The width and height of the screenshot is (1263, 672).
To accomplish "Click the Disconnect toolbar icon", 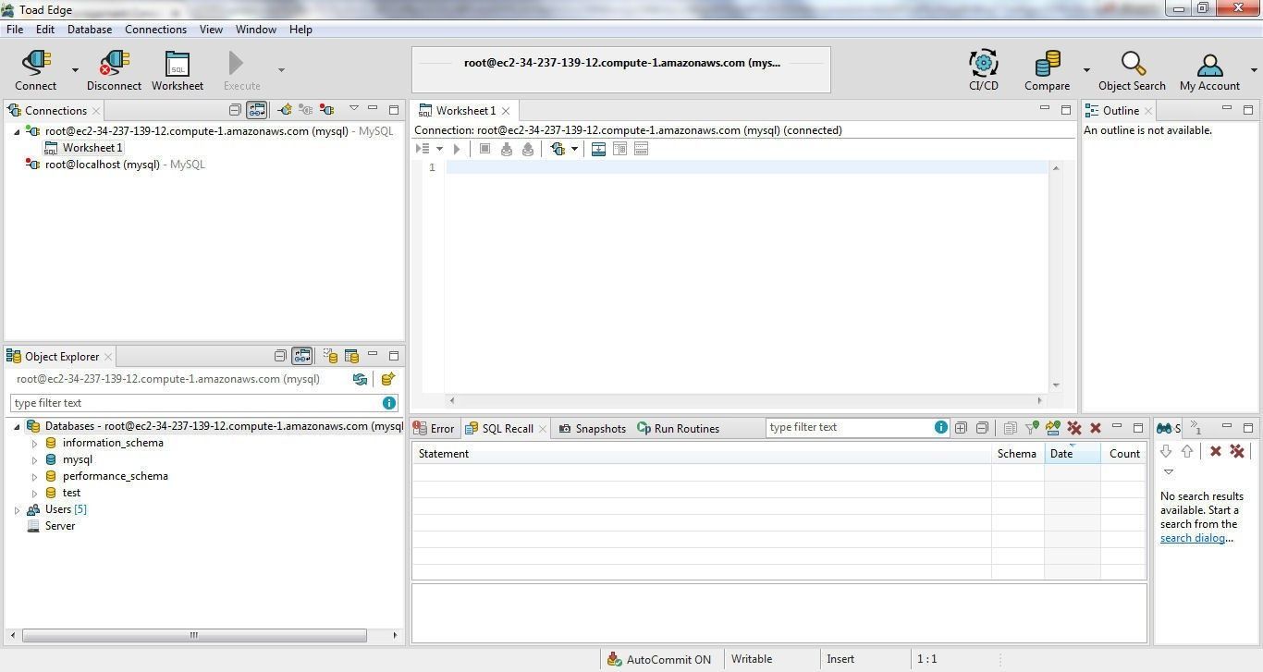I will [114, 63].
